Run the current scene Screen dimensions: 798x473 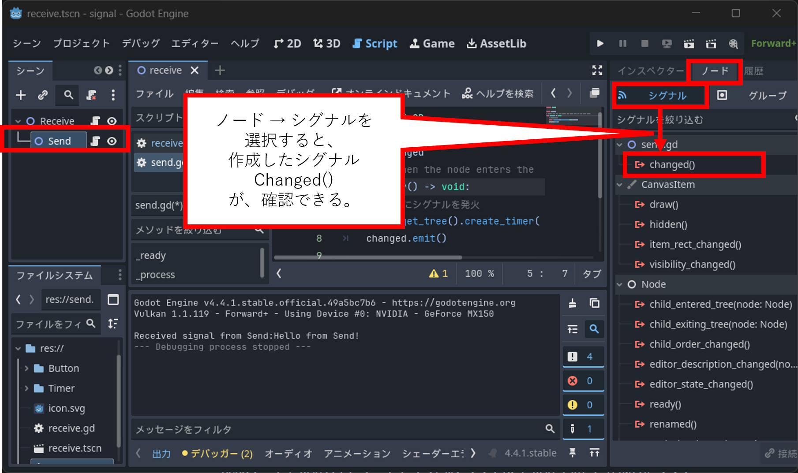click(x=689, y=44)
